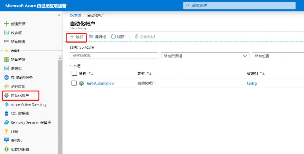Viewport: 304px width, 154px height.
Task: Click the 自动化帐户 type cell text
Action: click(146, 83)
